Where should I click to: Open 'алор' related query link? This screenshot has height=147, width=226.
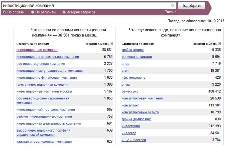[125, 64]
